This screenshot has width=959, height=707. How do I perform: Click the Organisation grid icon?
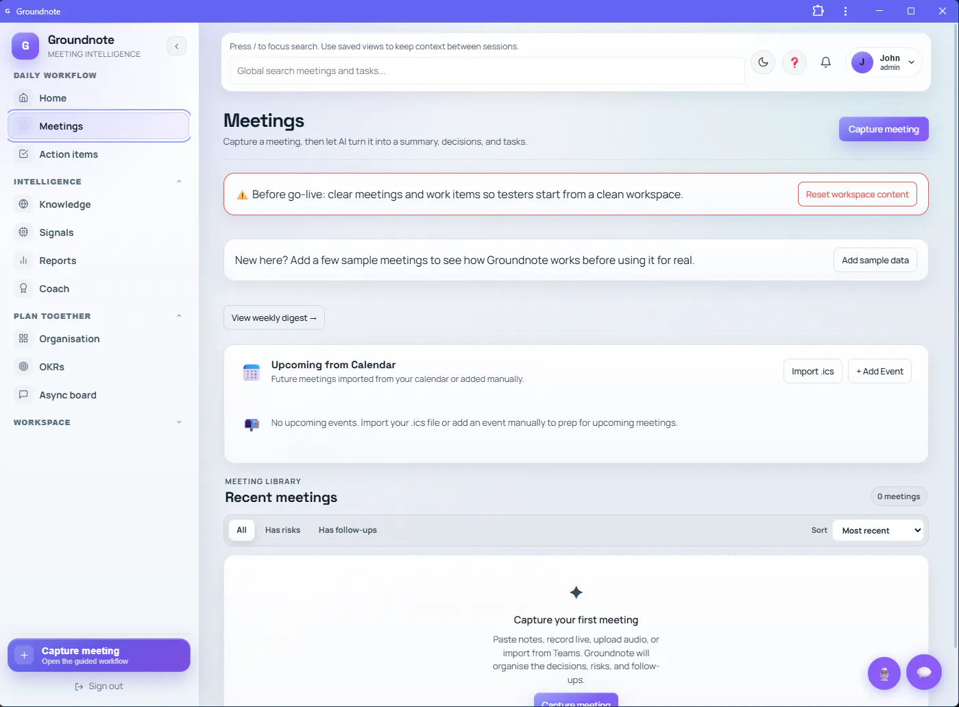(24, 338)
